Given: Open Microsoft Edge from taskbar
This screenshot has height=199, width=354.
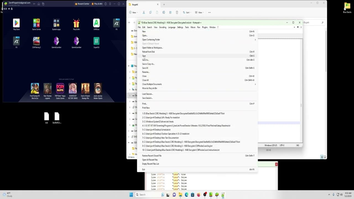Looking at the screenshot, I should point(186,195).
